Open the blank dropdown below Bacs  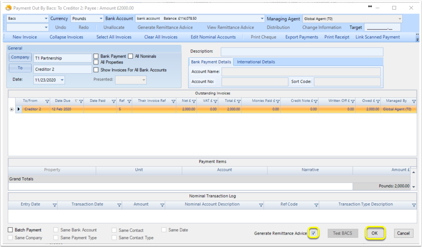click(46, 28)
